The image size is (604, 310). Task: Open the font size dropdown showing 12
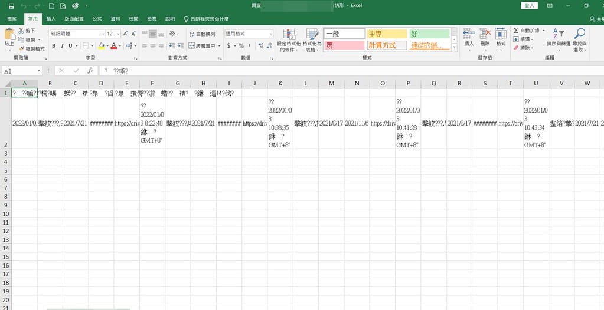(118, 34)
